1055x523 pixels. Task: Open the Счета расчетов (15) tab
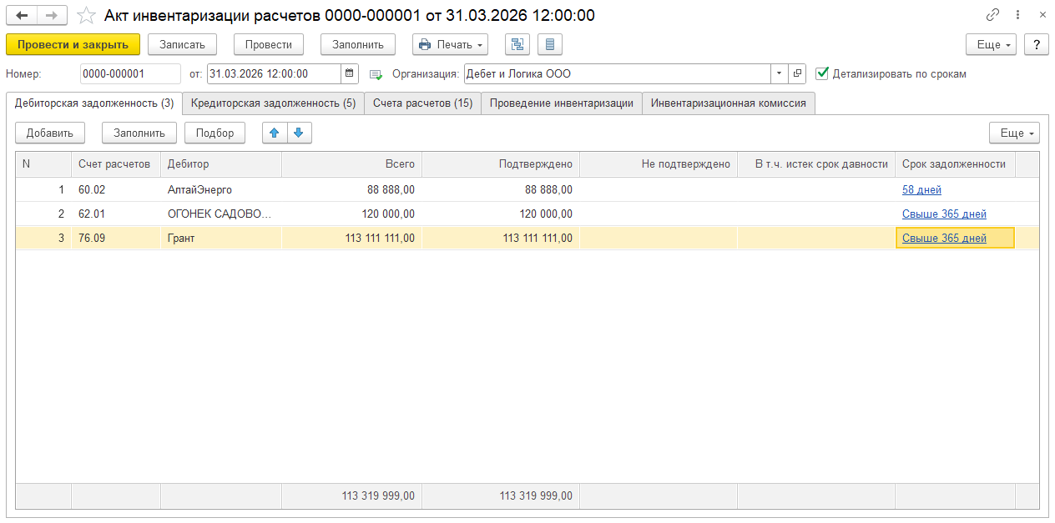422,103
